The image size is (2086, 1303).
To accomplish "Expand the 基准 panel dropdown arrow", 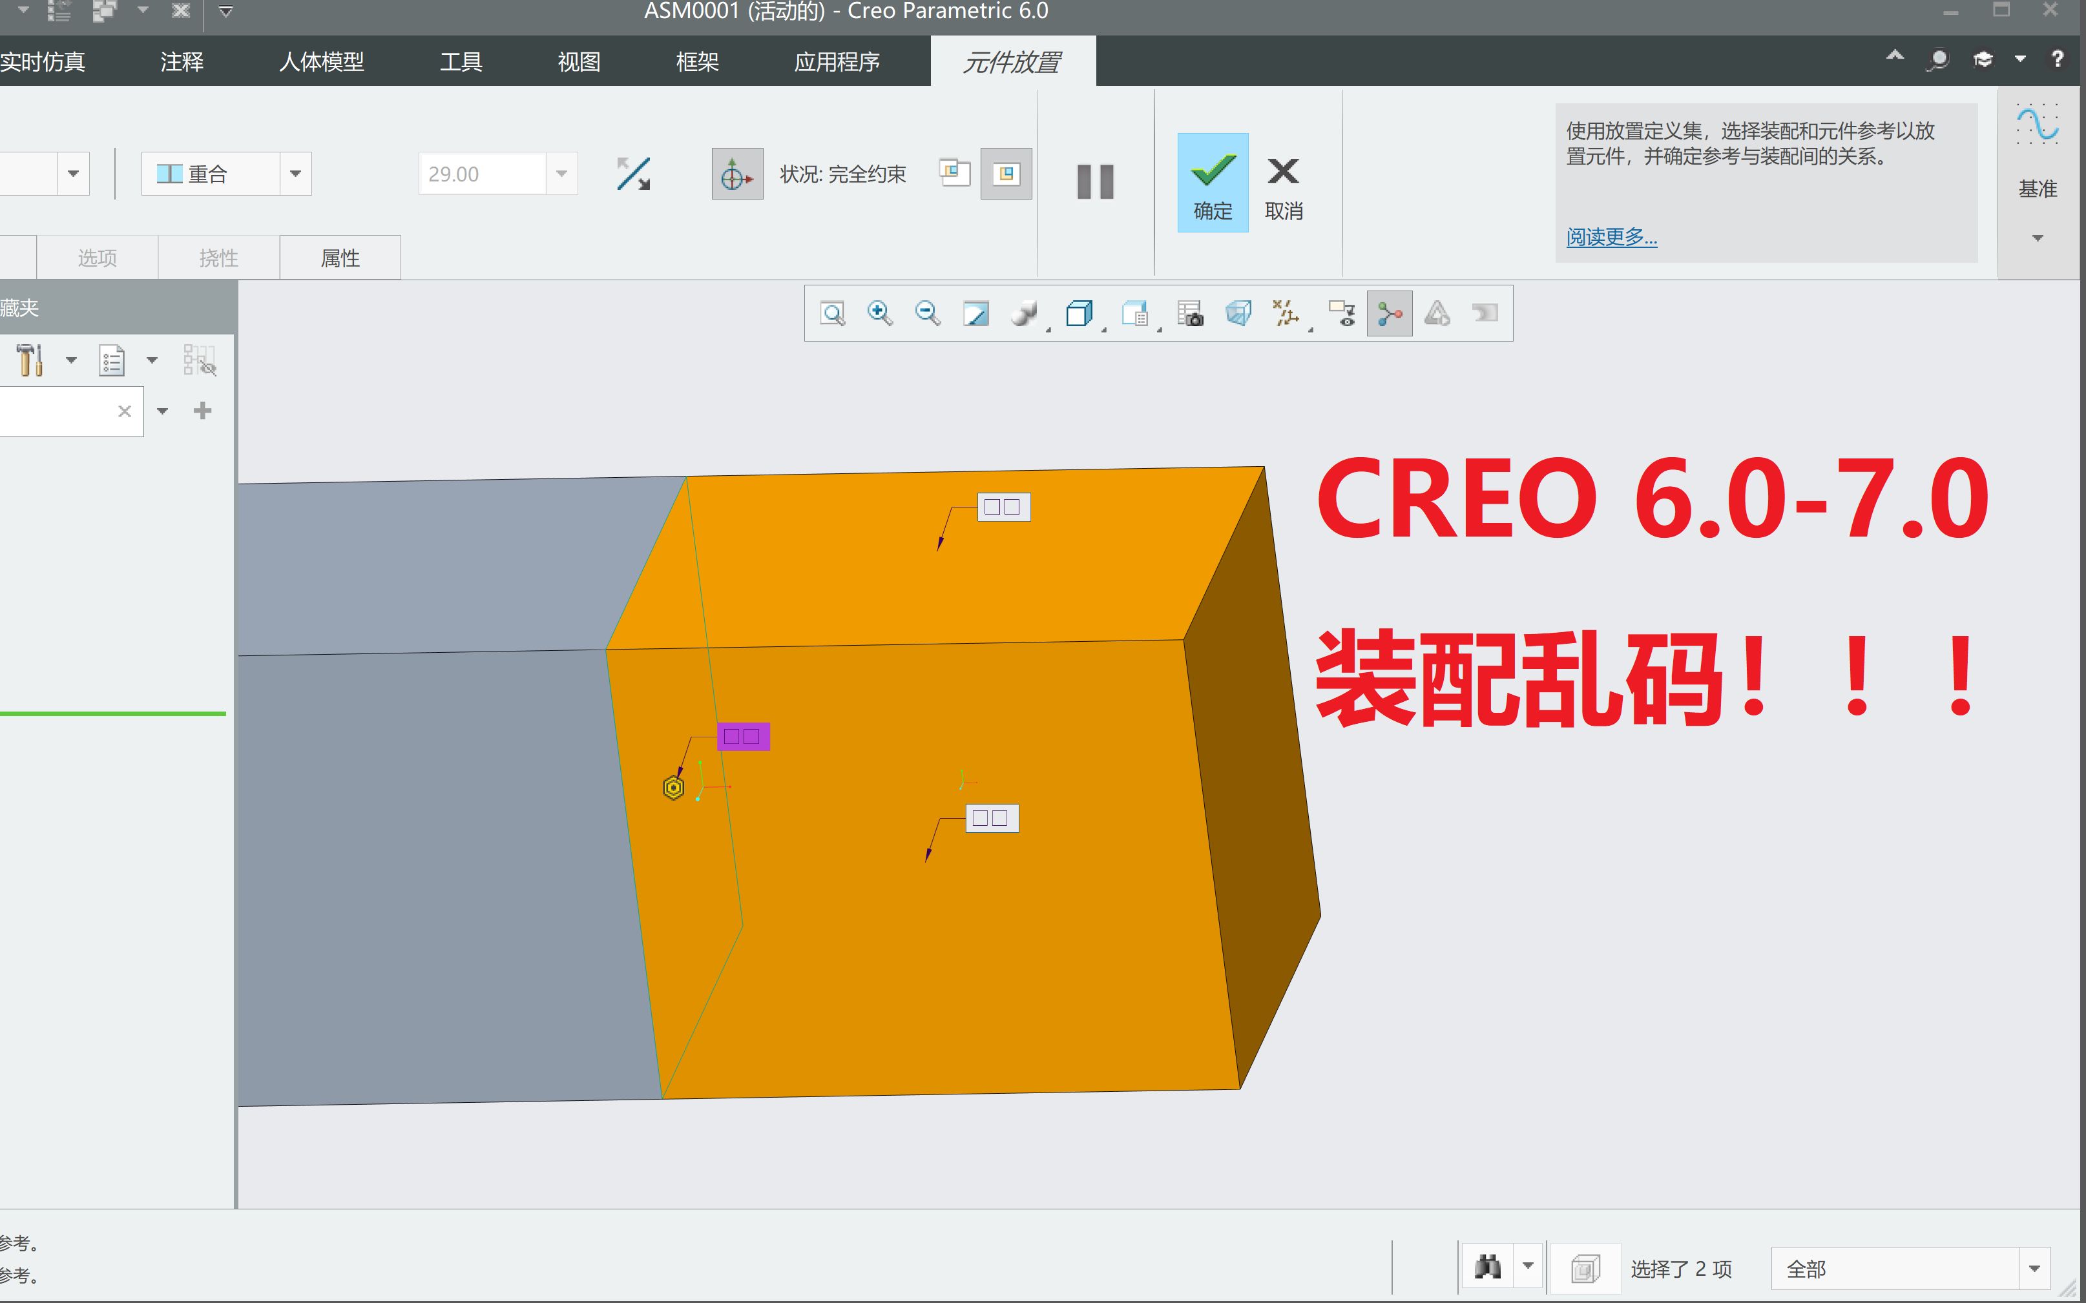I will point(2037,236).
